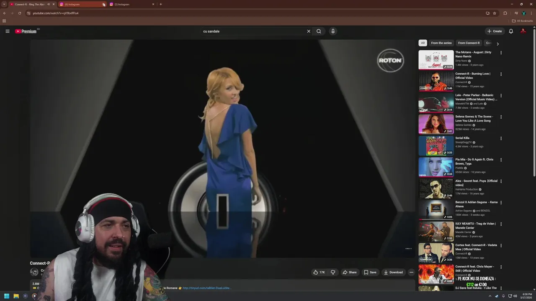536x301 pixels.
Task: Reload the current page
Action: click(x=19, y=13)
